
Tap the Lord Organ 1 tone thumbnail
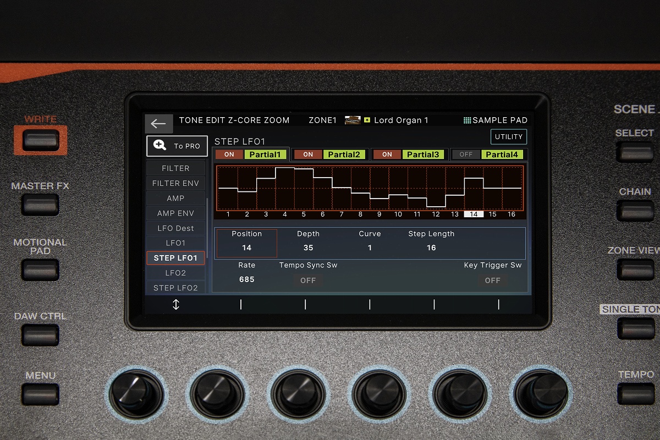353,120
